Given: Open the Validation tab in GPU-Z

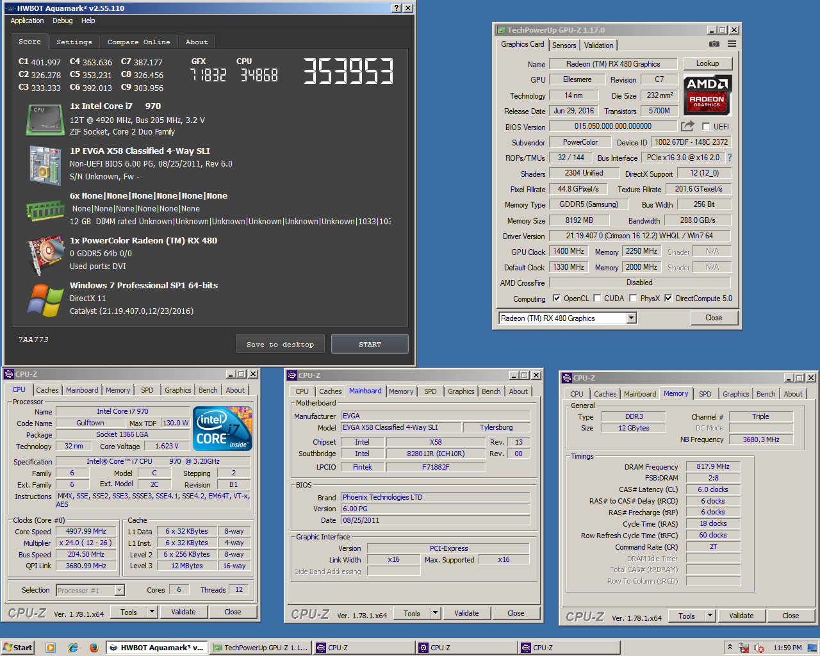Looking at the screenshot, I should (x=599, y=45).
